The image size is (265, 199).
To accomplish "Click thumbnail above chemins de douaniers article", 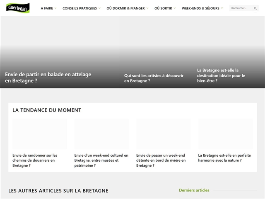I will tap(39, 134).
